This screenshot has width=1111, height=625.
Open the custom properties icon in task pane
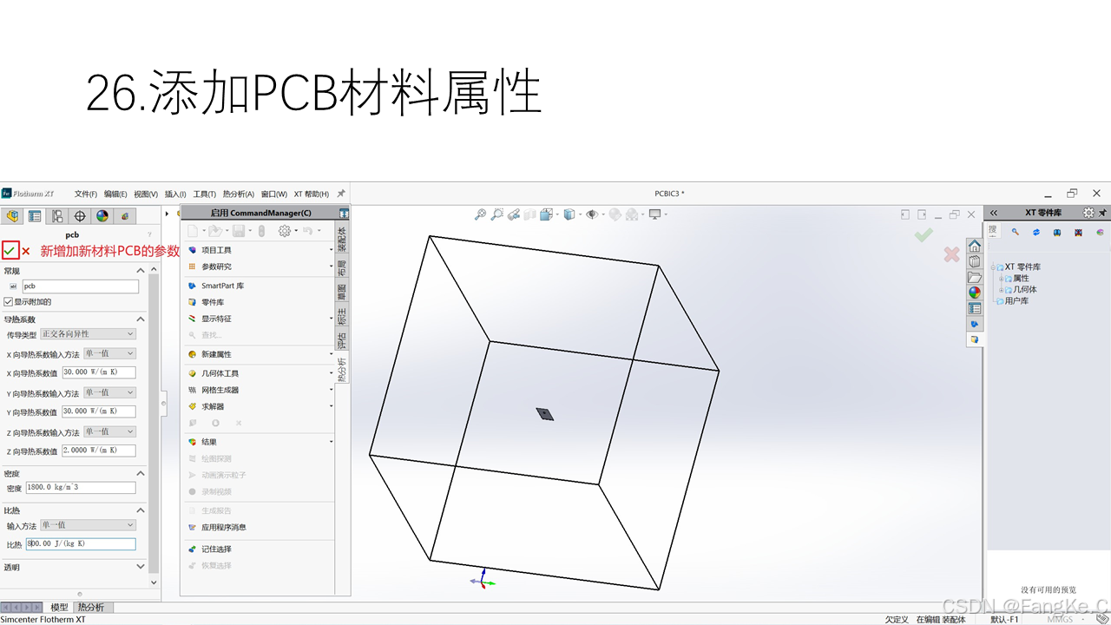click(x=975, y=308)
